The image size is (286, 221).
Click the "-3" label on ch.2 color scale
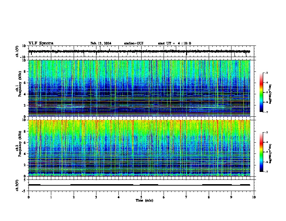(x=266, y=133)
